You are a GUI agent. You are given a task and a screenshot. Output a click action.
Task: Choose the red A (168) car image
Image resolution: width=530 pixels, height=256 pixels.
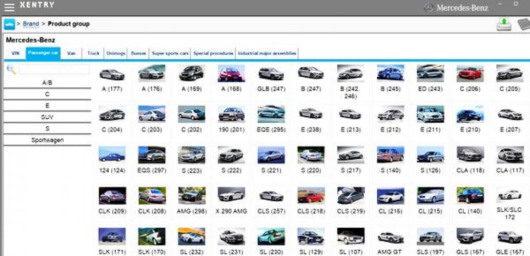[231, 74]
